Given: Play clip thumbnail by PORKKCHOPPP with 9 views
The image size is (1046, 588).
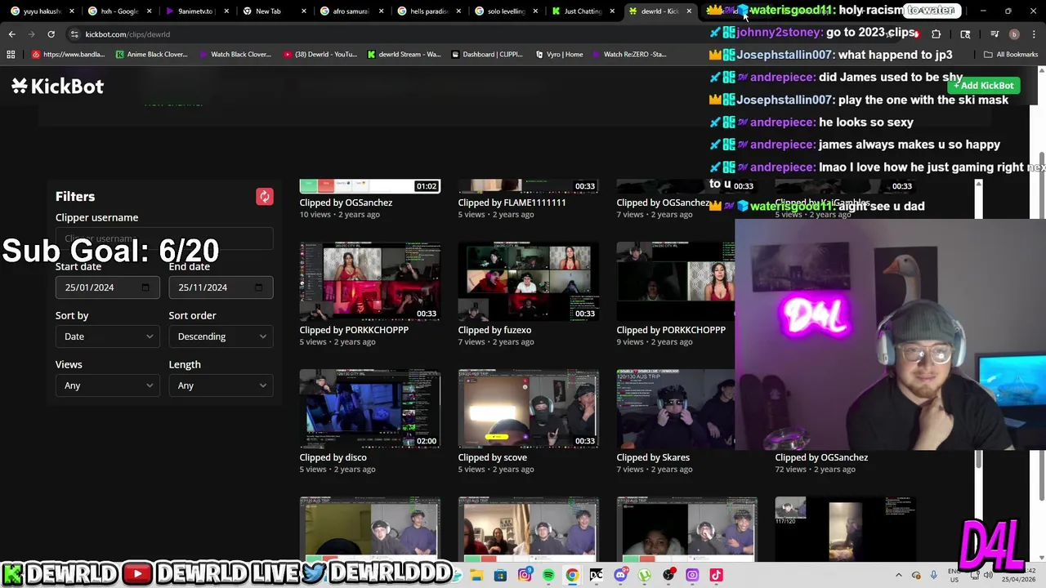Looking at the screenshot, I should pos(676,282).
